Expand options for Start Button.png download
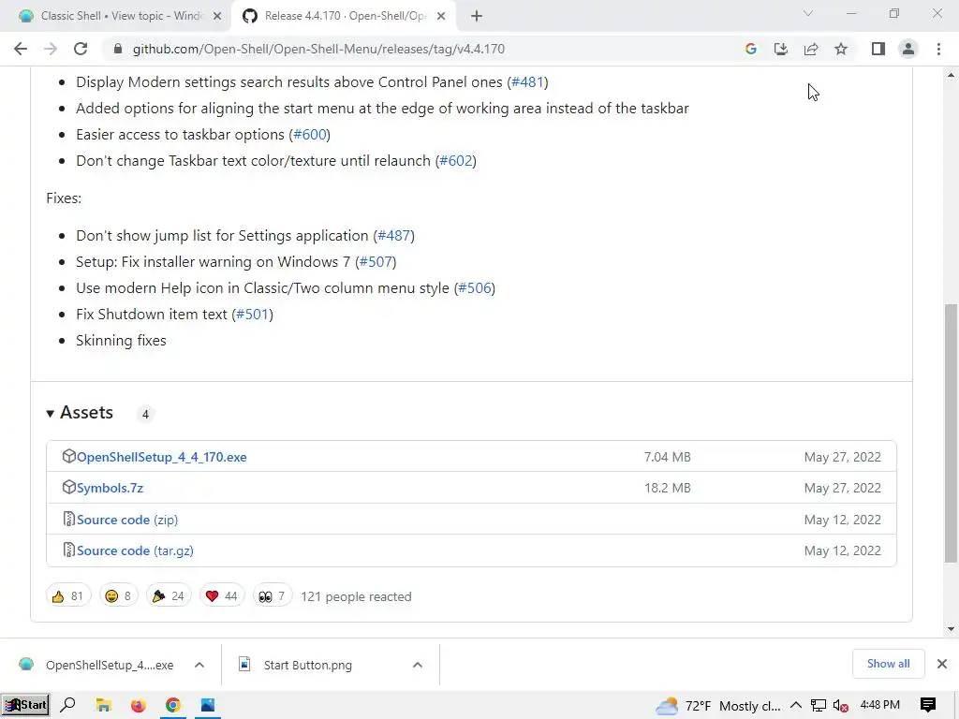959x719 pixels. coord(417,666)
